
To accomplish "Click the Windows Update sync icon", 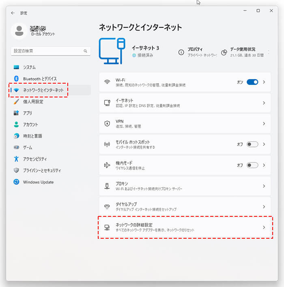I will click(x=16, y=182).
